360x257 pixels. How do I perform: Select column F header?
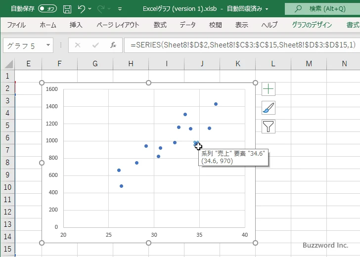click(x=59, y=64)
